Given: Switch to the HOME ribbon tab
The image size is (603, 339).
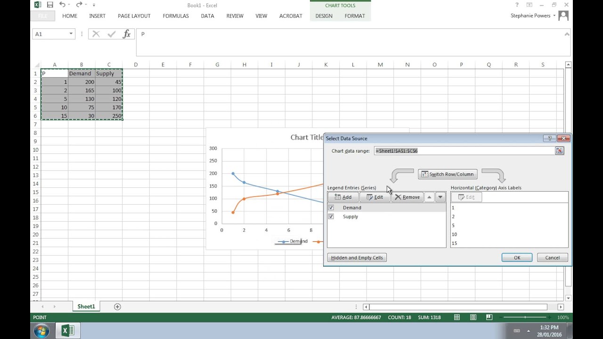Looking at the screenshot, I should pos(70,16).
